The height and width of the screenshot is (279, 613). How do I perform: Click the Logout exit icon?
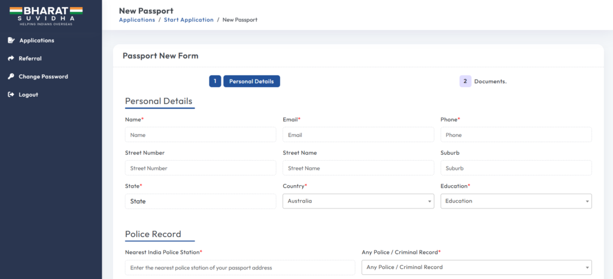[11, 94]
